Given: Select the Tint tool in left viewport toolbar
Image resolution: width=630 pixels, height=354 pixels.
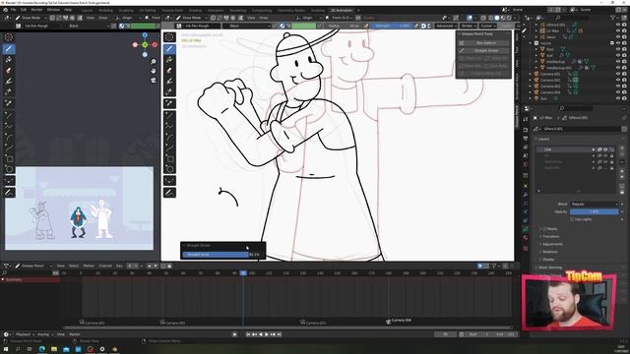Looking at the screenshot, I should [x=9, y=82].
